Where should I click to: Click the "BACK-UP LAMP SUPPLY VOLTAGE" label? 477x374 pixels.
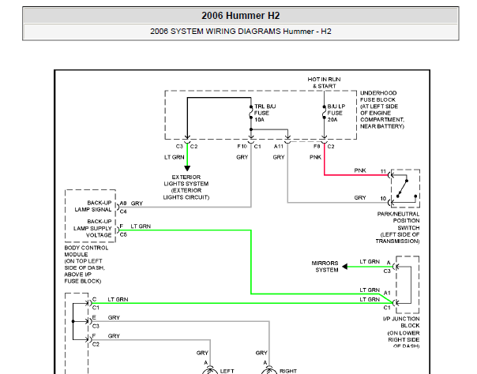92,228
